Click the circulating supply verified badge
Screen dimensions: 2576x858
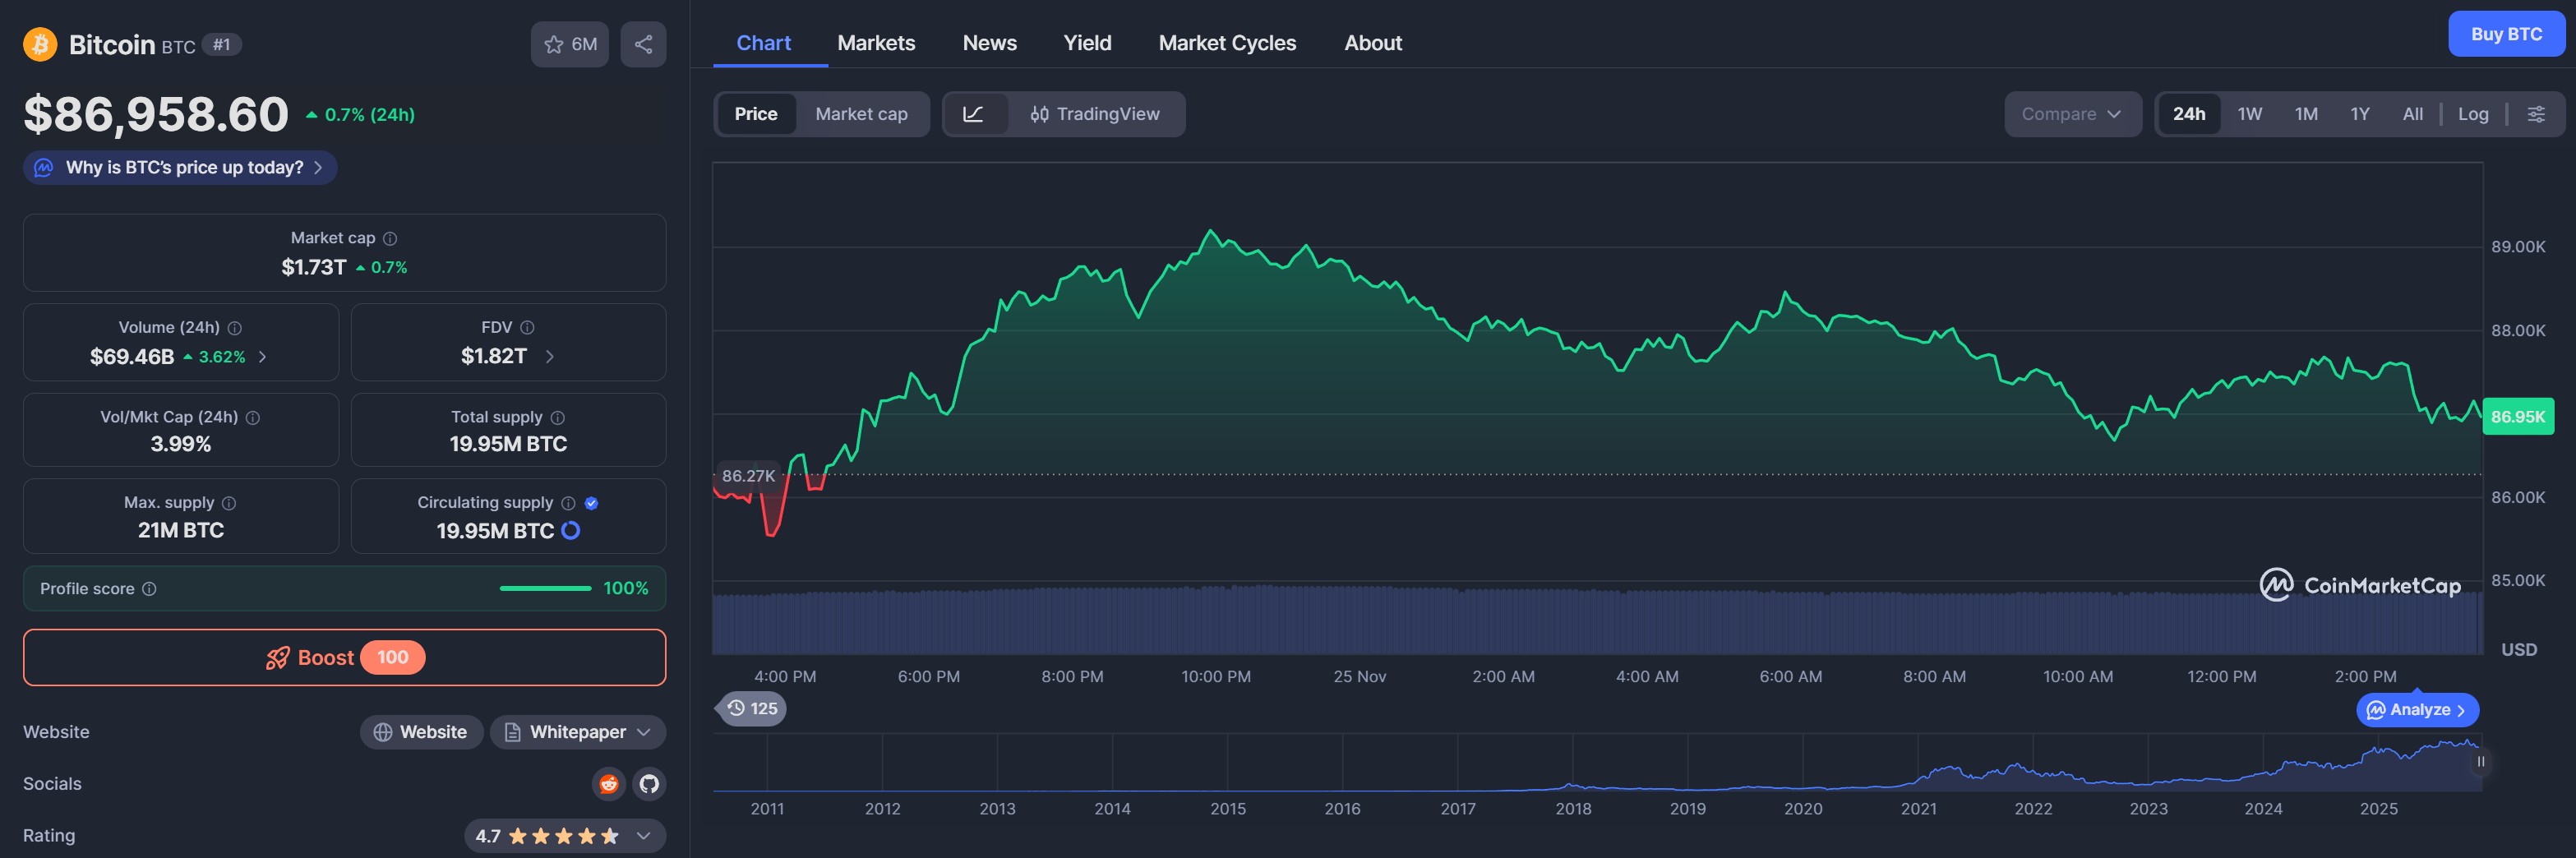coord(591,503)
